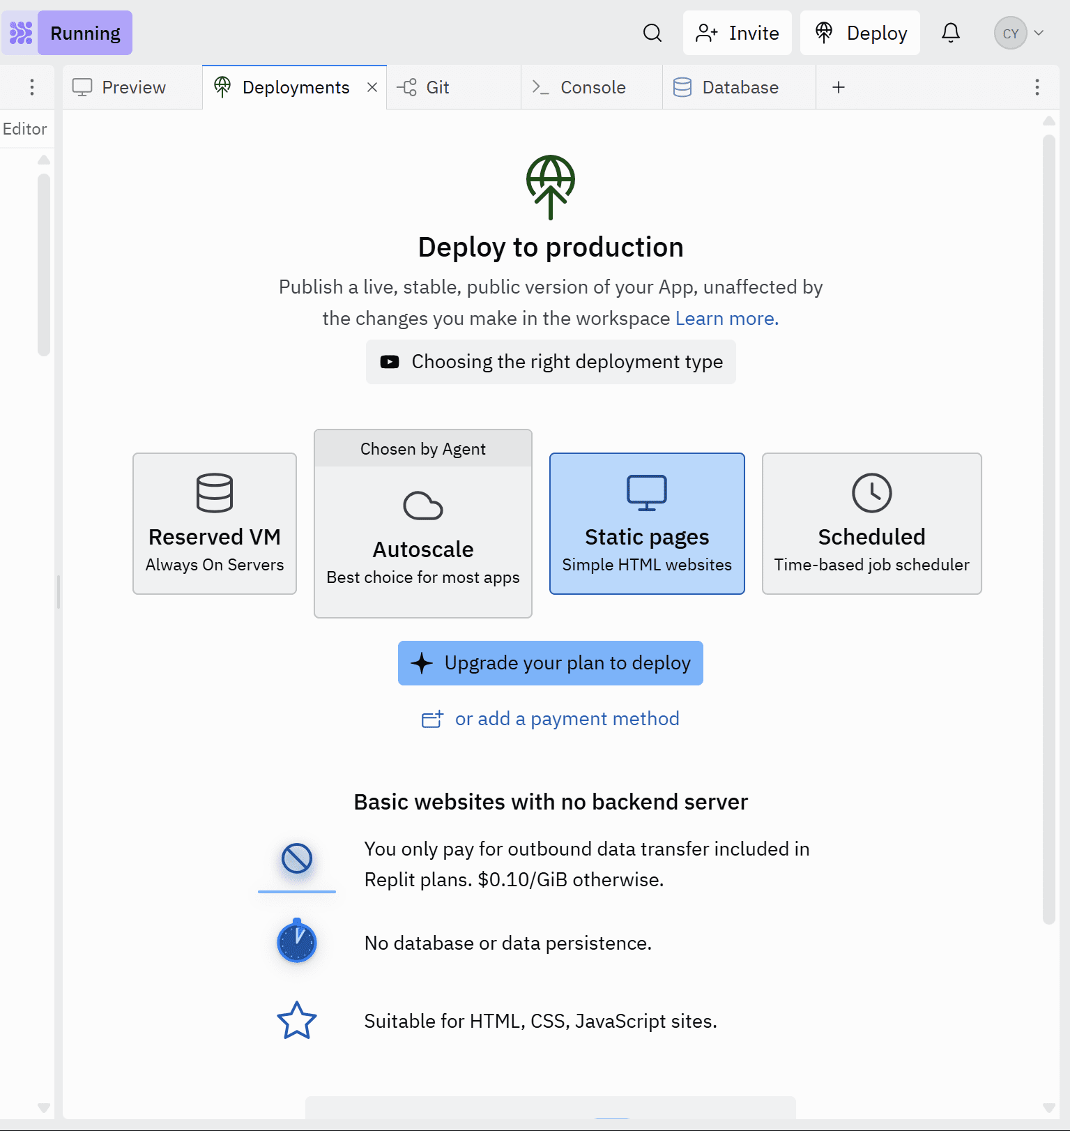The image size is (1070, 1131).
Task: Switch to the Console tab
Action: click(592, 87)
